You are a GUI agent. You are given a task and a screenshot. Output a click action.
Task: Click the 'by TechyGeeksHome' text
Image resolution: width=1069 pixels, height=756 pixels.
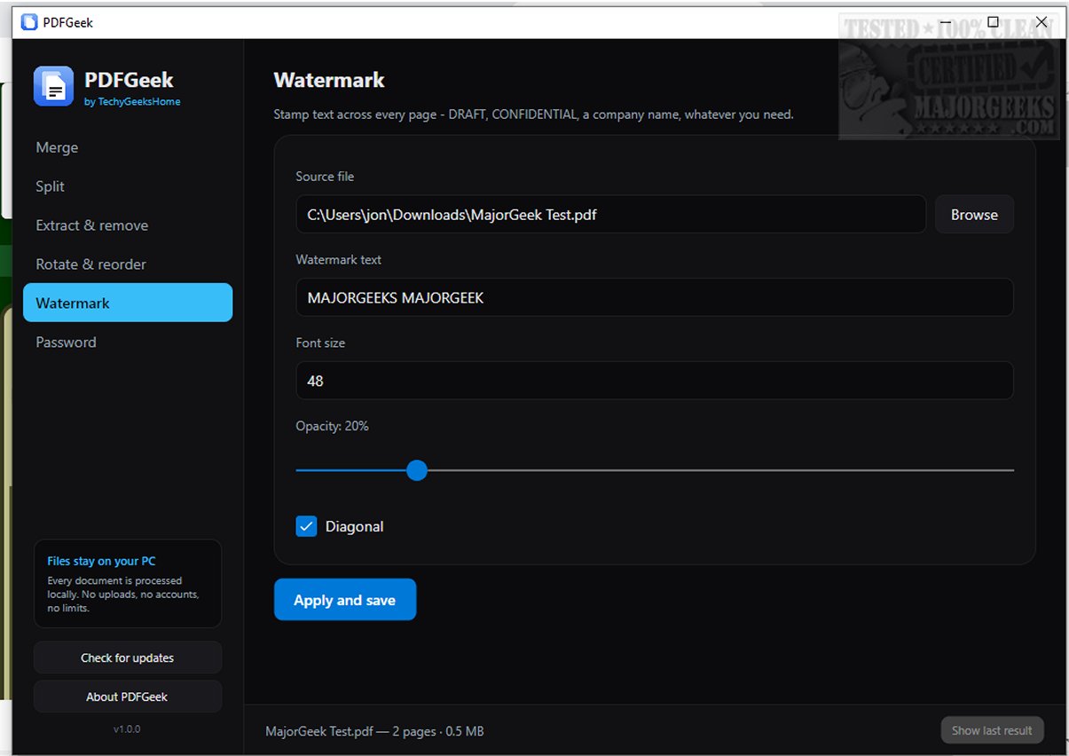[x=132, y=102]
